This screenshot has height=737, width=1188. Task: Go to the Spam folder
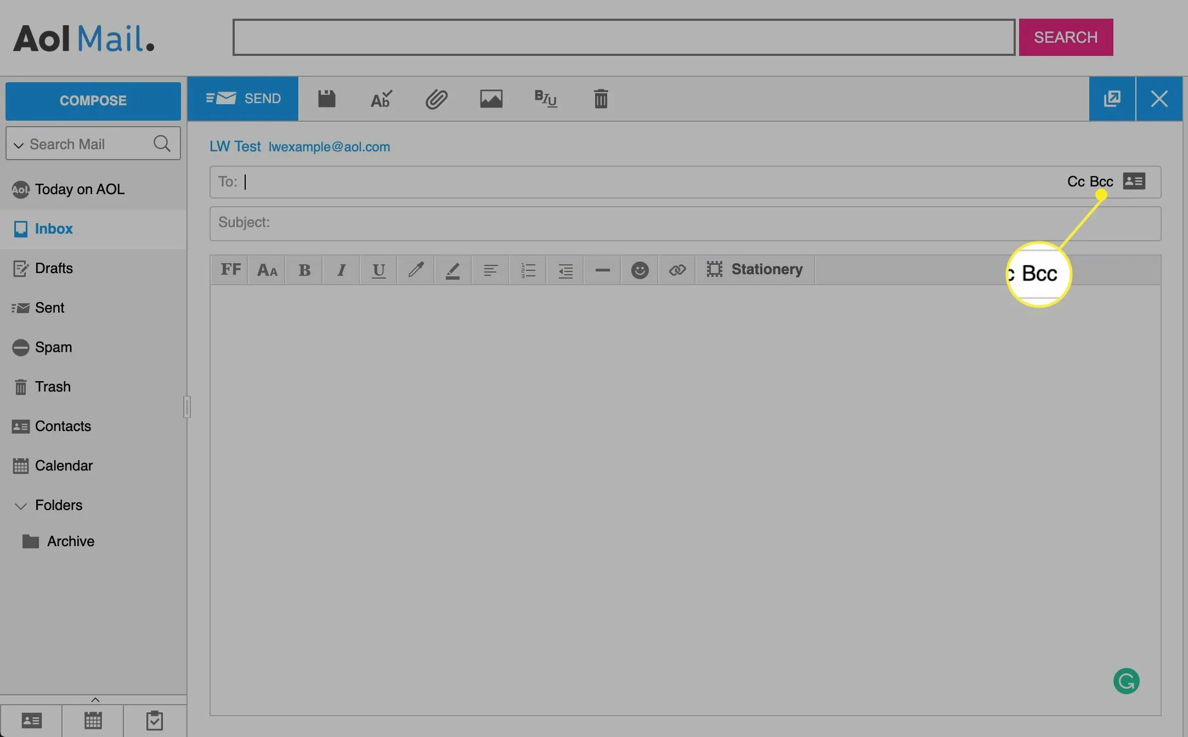[53, 347]
